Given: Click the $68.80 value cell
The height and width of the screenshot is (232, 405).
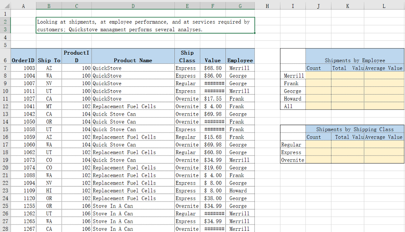Looking at the screenshot, I should click(212, 68).
